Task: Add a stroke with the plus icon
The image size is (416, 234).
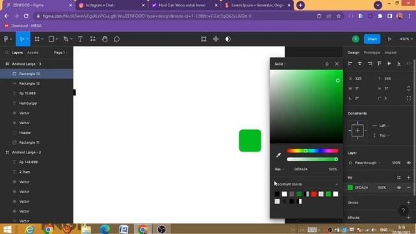Action: (409, 203)
